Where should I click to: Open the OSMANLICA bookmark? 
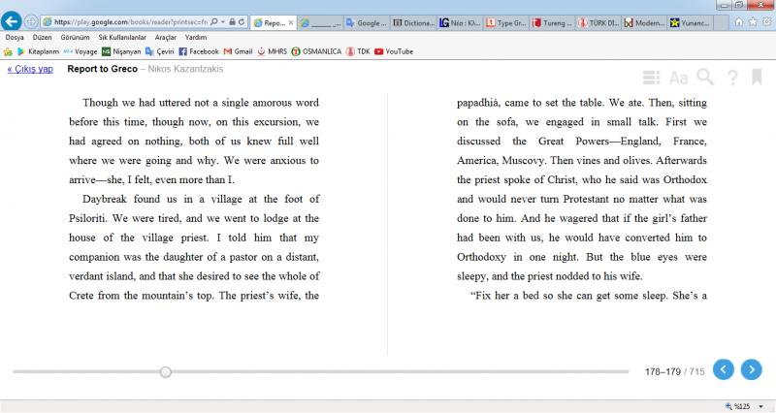(316, 51)
